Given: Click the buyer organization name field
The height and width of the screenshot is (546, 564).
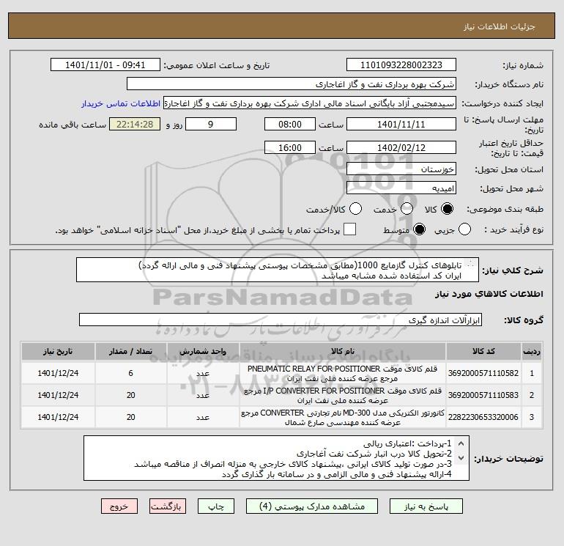Looking at the screenshot, I should pos(292,84).
